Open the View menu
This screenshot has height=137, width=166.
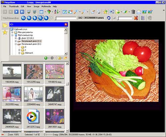point(29,6)
